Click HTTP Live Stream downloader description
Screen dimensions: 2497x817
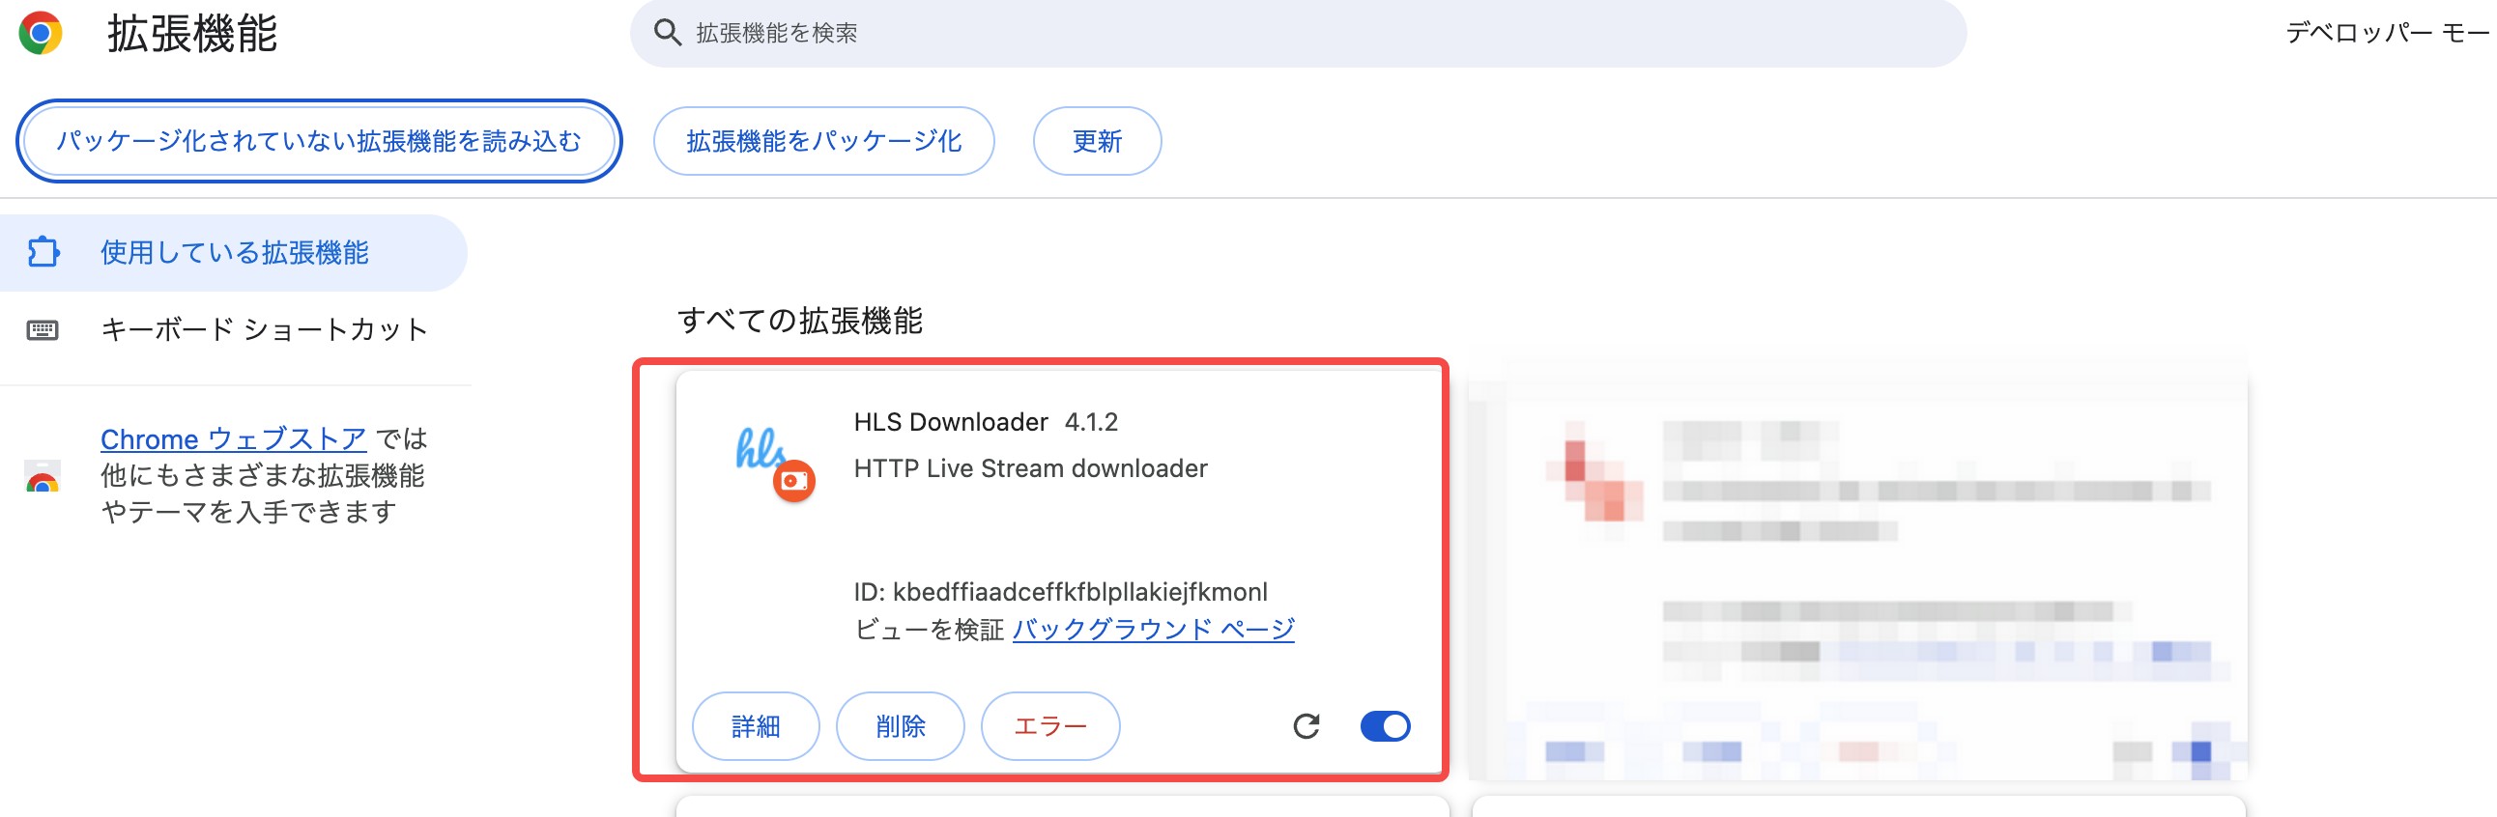(x=1030, y=469)
